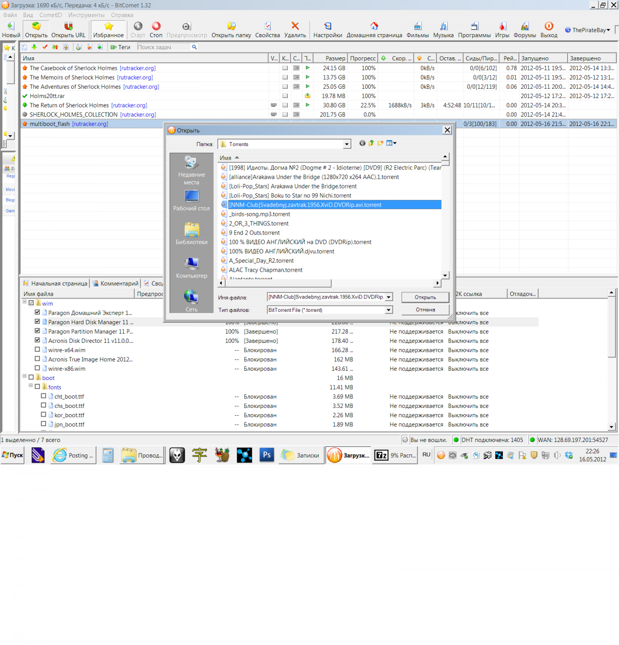Open the Имя файла dropdown arrow
Viewport: 619px width, 645px height.
[x=389, y=297]
